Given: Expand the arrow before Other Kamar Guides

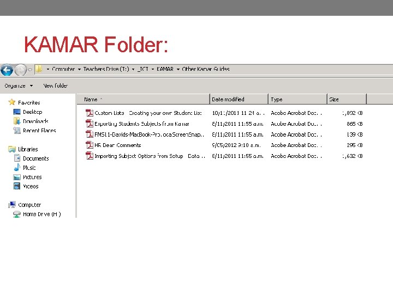Looking at the screenshot, I should click(178, 69).
